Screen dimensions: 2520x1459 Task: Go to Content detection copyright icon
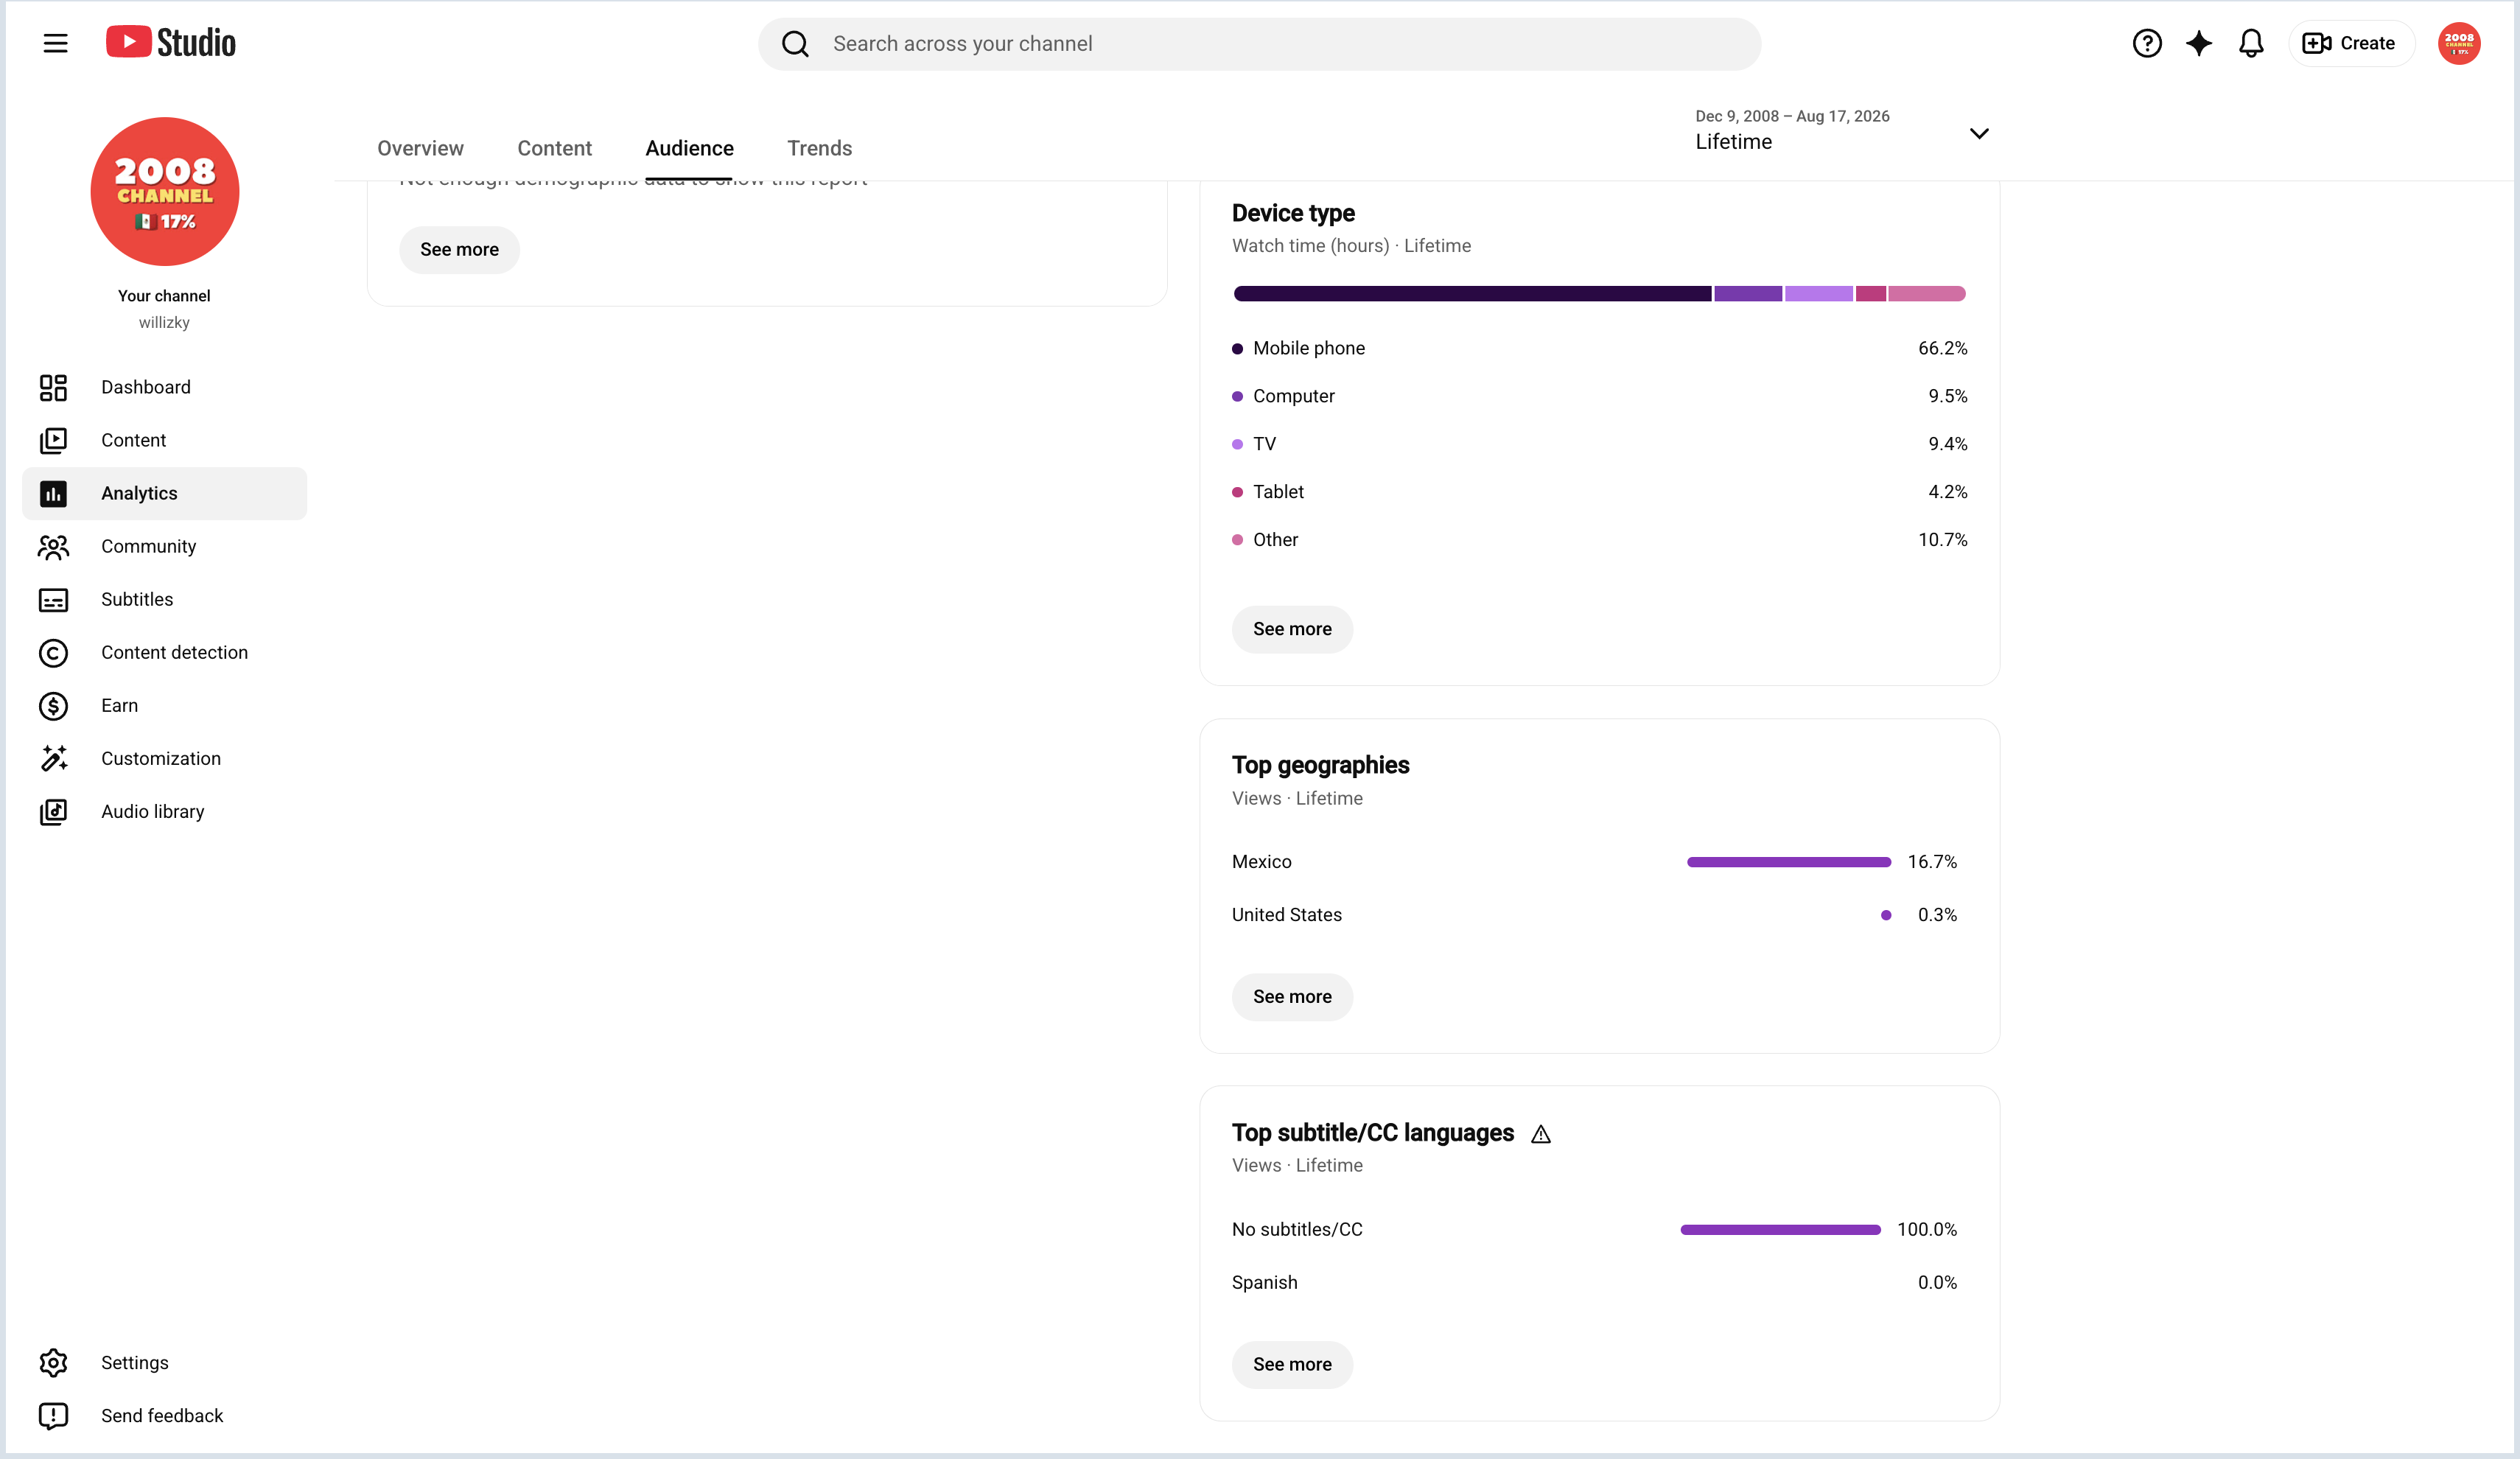click(53, 653)
